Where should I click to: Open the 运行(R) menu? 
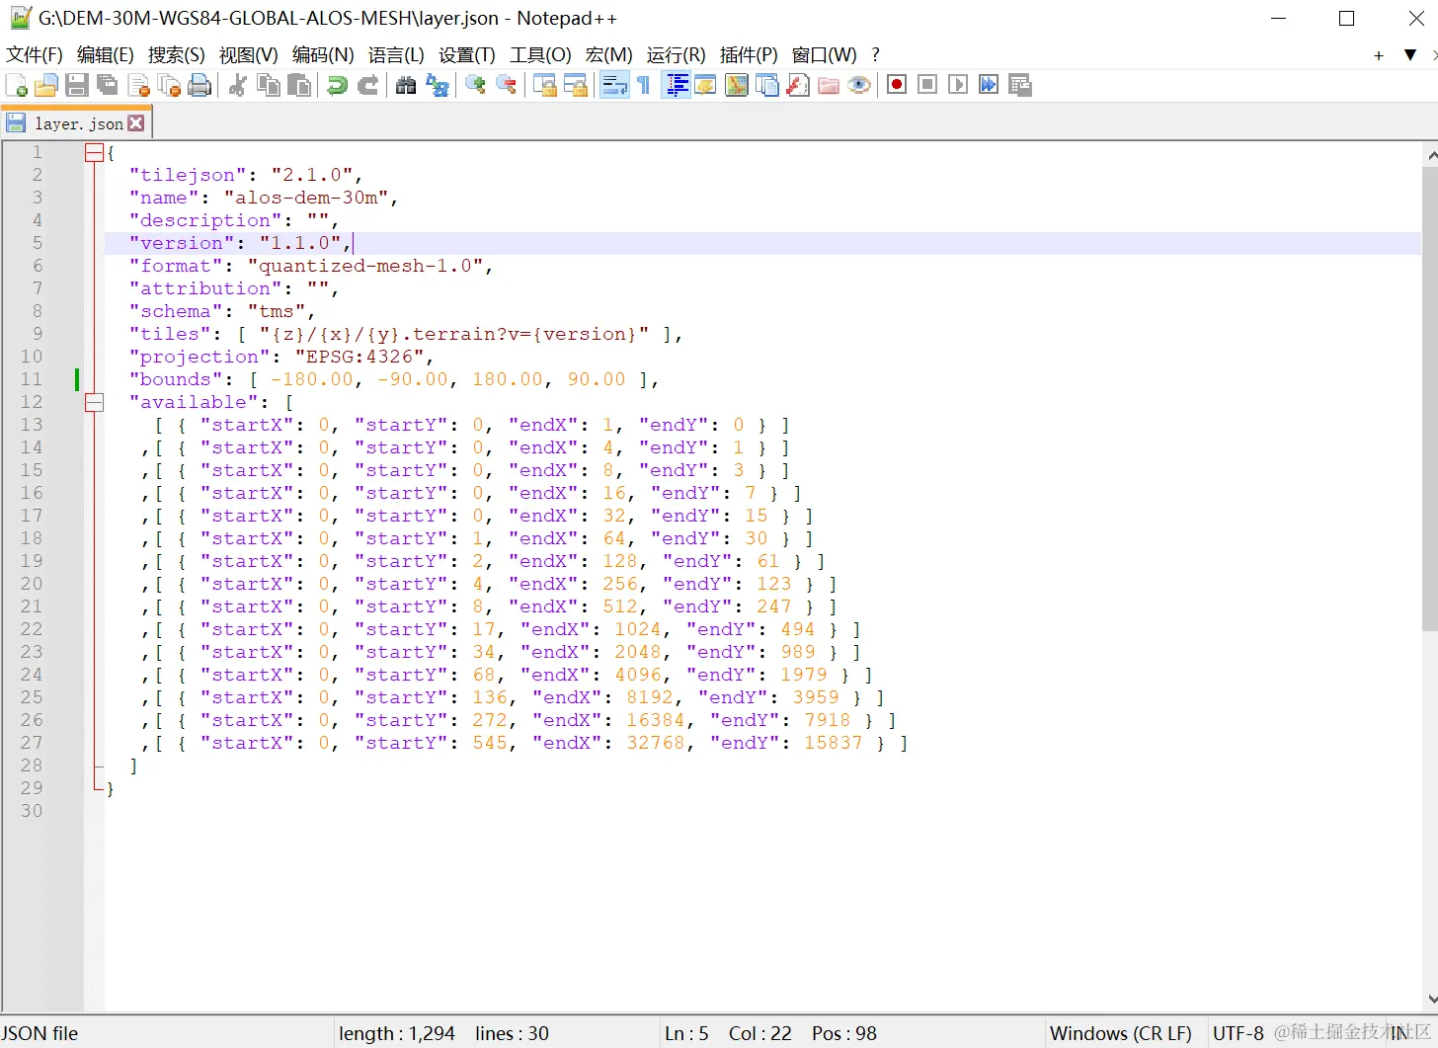(x=677, y=55)
